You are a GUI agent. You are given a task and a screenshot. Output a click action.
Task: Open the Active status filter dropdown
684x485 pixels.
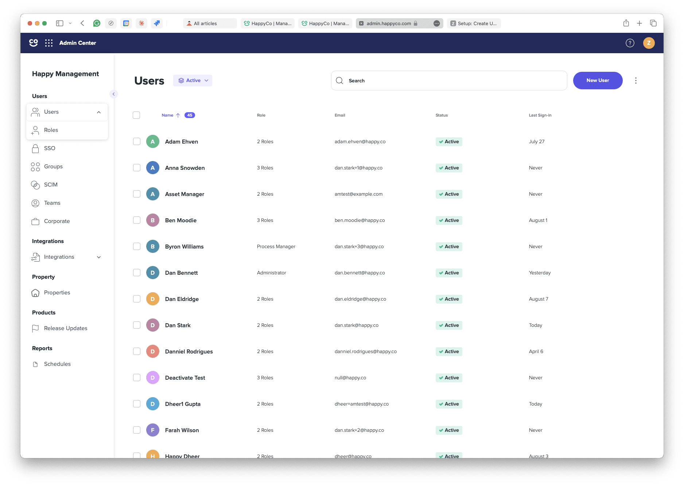[193, 80]
